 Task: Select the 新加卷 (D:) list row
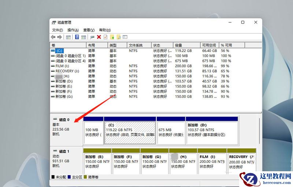pos(155,81)
